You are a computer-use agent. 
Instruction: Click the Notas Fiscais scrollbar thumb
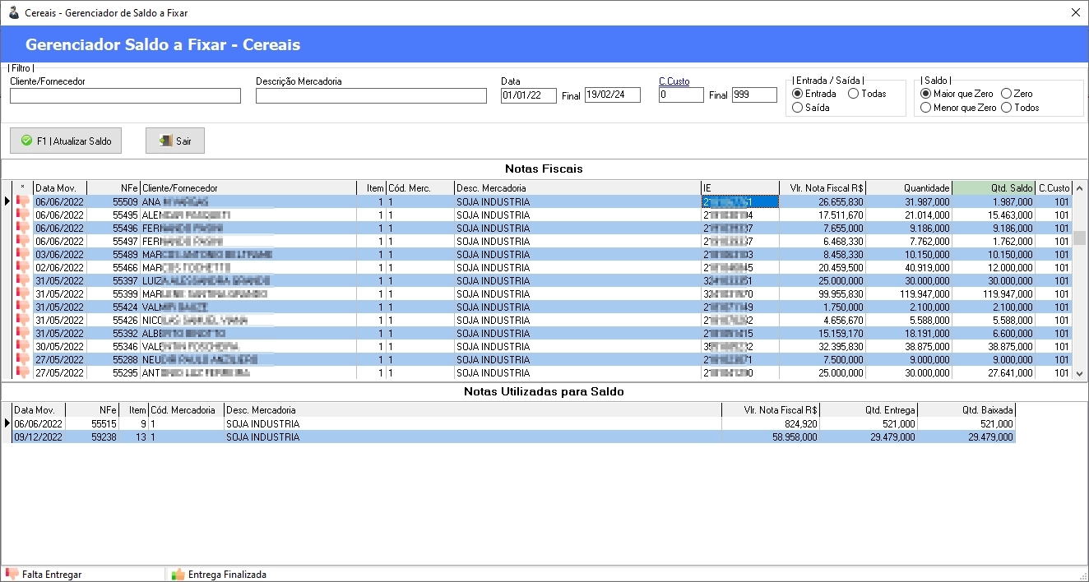click(x=1080, y=238)
